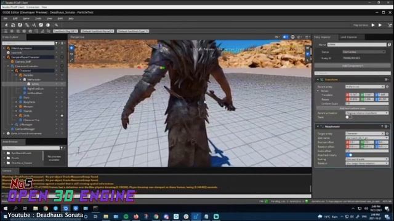394x221 pixels.
Task: Collapse the Attachment component section
Action: [318, 126]
